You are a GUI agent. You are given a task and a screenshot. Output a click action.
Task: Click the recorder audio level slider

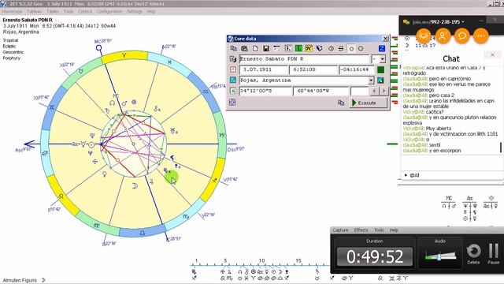pyautogui.click(x=439, y=256)
